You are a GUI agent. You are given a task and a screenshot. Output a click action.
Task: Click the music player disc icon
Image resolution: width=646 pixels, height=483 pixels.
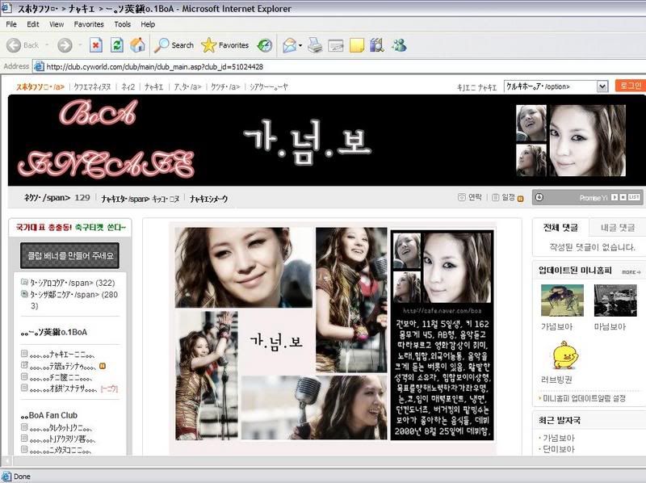pos(539,197)
